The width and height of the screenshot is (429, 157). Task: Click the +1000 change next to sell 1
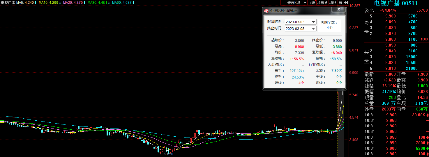(x=423, y=40)
